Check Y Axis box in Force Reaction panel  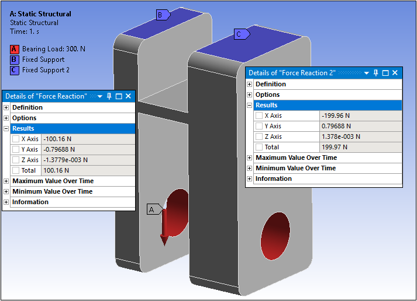16,149
